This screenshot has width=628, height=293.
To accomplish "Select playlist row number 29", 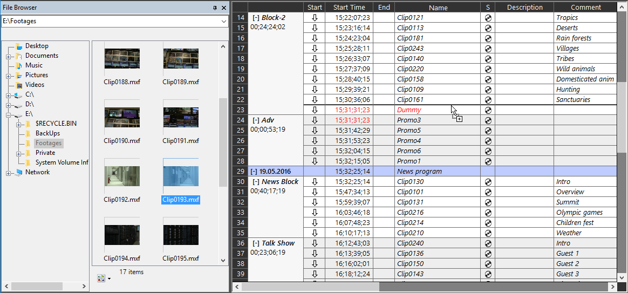I will point(240,172).
